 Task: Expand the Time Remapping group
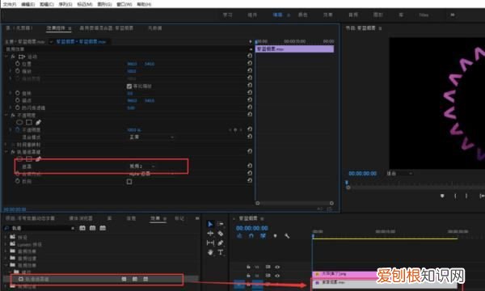coord(6,145)
